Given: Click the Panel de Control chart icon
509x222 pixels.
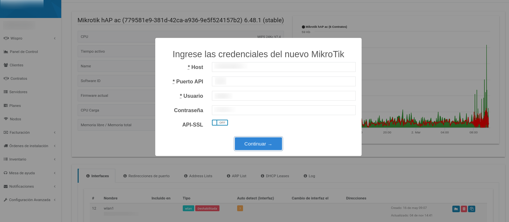Looking at the screenshot, I should click(x=6, y=52).
